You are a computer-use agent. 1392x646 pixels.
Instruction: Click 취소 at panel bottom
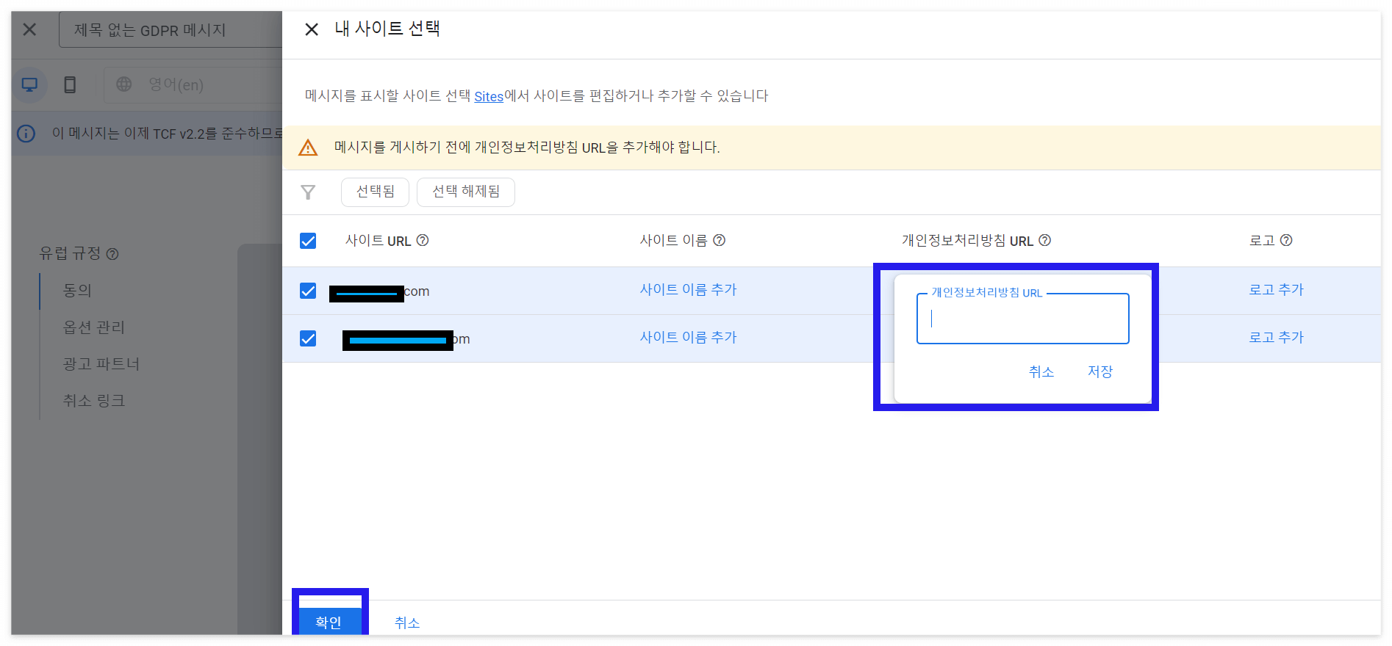pos(407,623)
